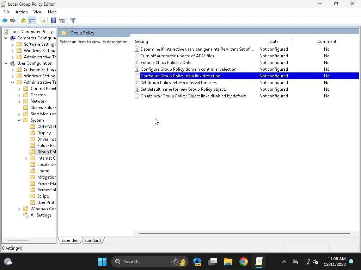Click Task View taskbar icon
Screen dimensions: 361x270
(213, 262)
